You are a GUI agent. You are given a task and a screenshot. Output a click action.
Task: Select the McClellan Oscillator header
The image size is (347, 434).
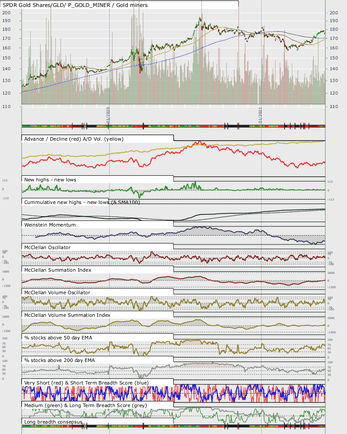(x=47, y=247)
